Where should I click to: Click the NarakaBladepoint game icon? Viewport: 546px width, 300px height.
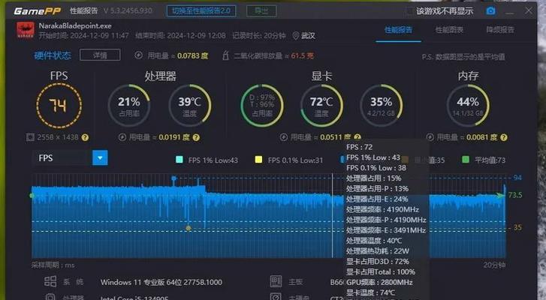26,30
